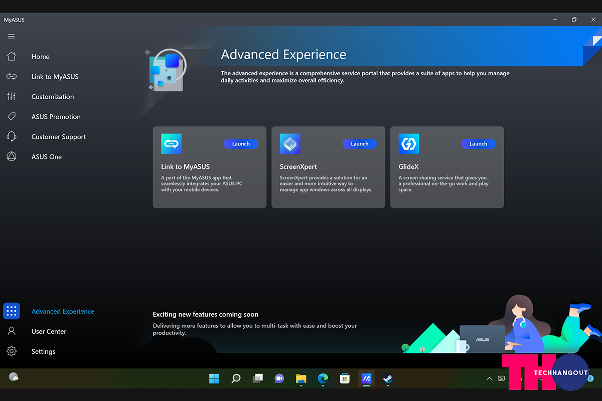The image size is (602, 401).
Task: Launch ScreenXpert
Action: tap(360, 144)
